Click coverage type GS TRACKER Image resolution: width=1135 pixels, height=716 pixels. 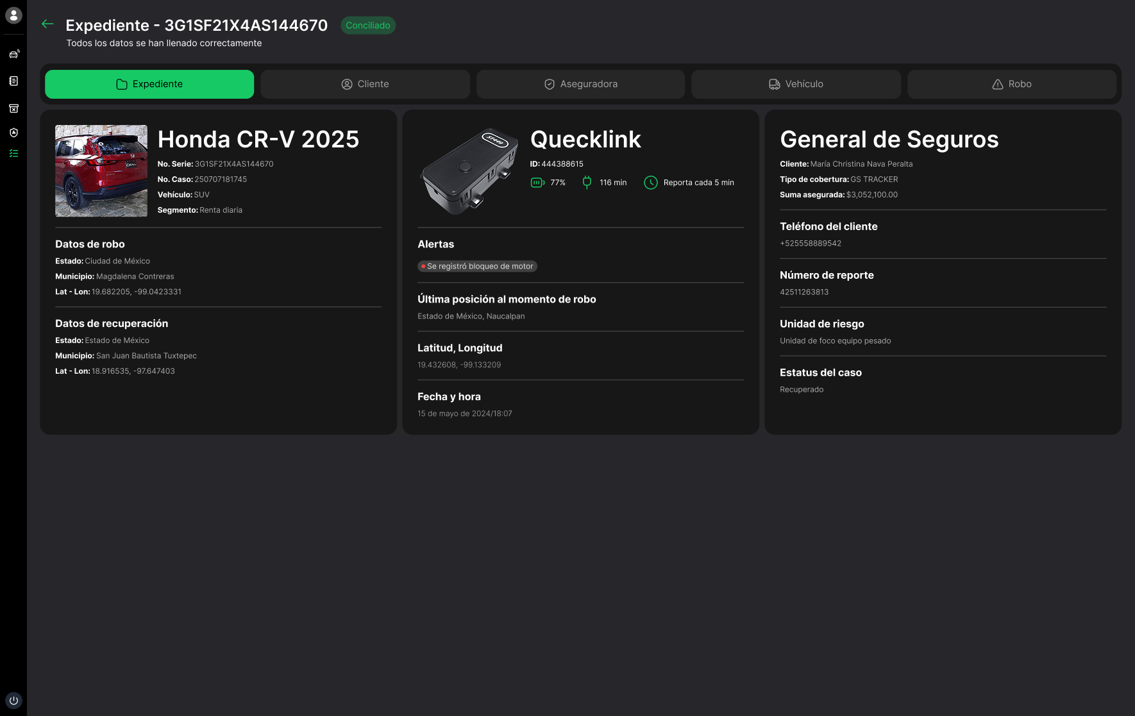(x=874, y=179)
